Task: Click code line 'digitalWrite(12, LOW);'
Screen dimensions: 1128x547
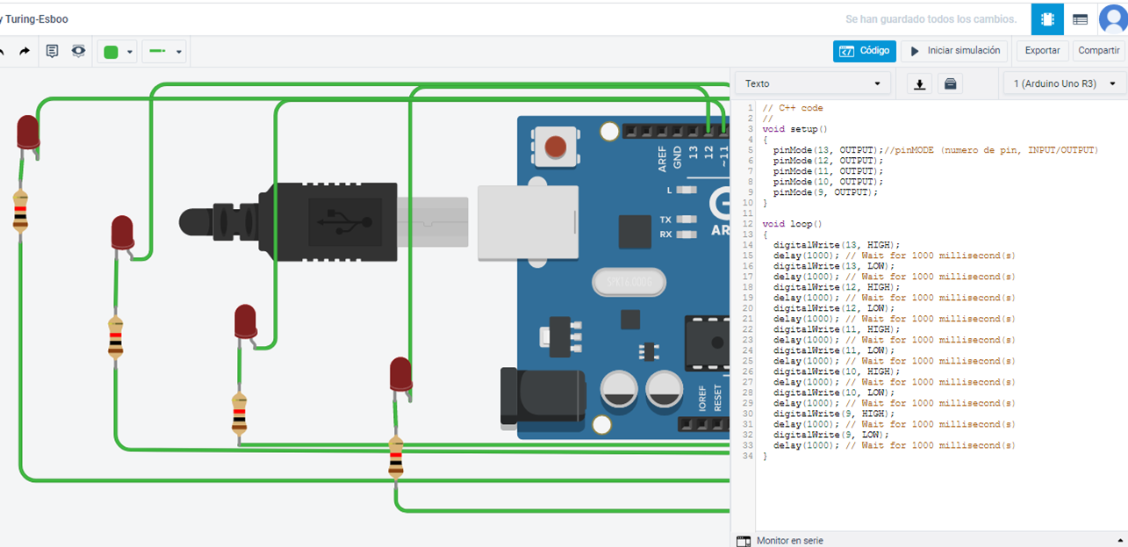Action: pos(834,308)
